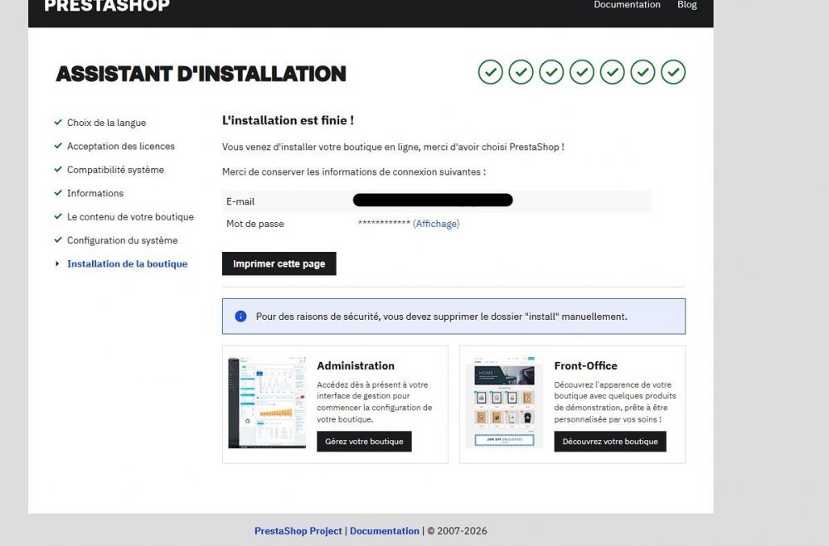
Task: Click the last completed step circle icon
Action: click(673, 72)
